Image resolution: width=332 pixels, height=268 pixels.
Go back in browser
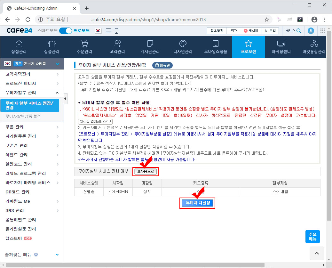[x=7, y=20]
